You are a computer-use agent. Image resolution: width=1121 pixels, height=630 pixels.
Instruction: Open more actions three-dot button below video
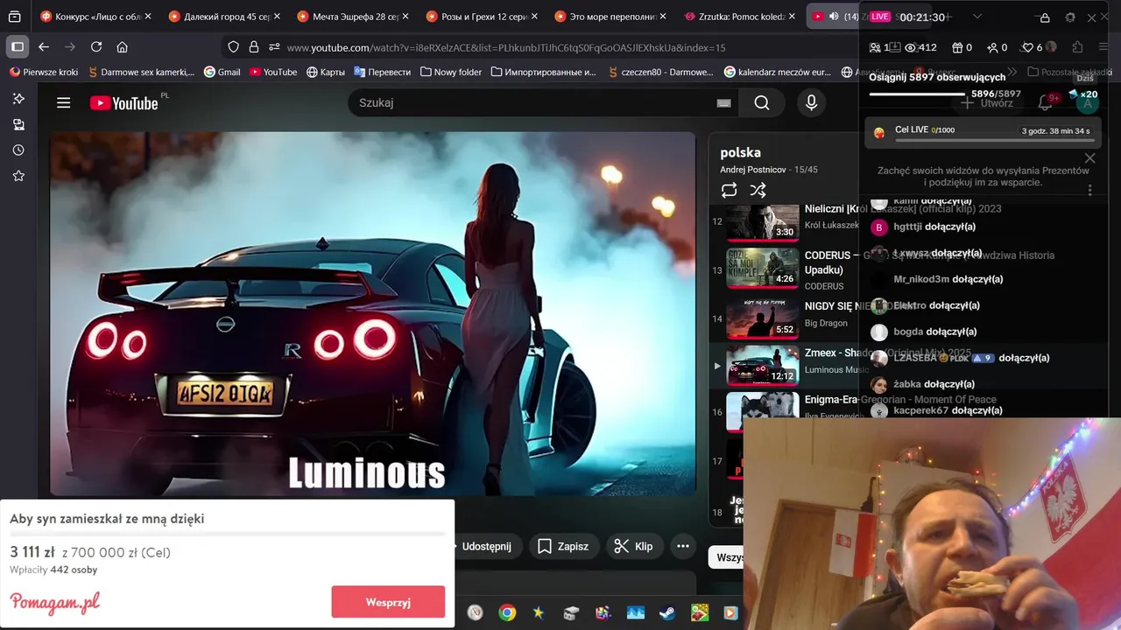pyautogui.click(x=683, y=546)
